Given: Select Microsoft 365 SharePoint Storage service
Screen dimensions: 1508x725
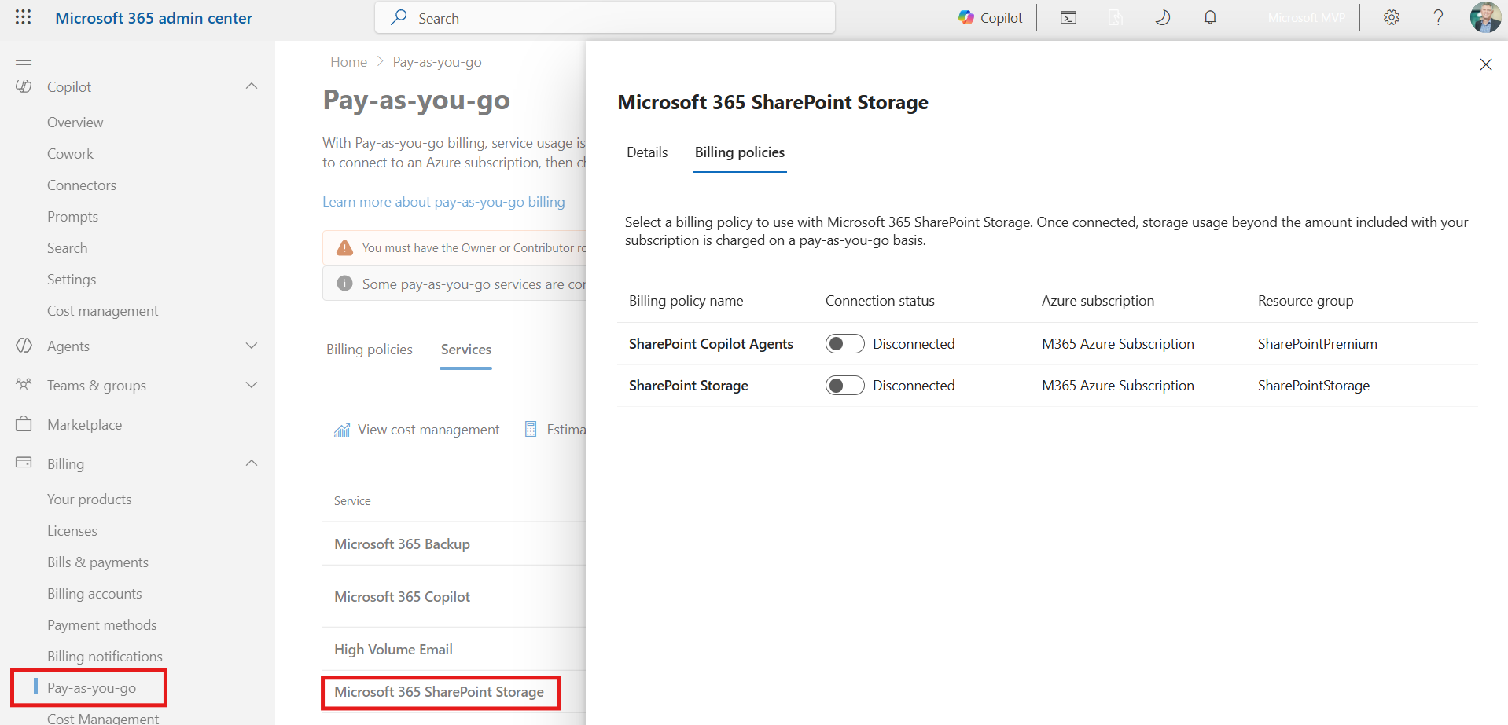Looking at the screenshot, I should [439, 692].
